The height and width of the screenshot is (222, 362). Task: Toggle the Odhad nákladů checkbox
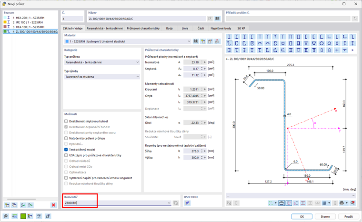point(66,161)
